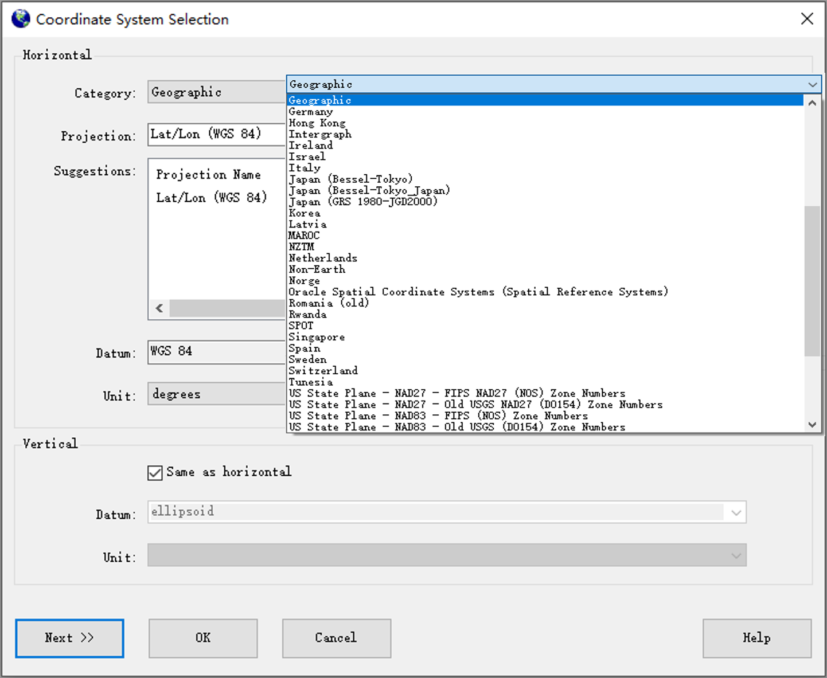827x678 pixels.
Task: Select NZTM category
Action: tap(545, 246)
